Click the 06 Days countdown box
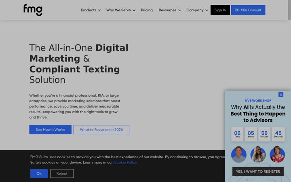This screenshot has height=182, width=291. [x=237, y=134]
